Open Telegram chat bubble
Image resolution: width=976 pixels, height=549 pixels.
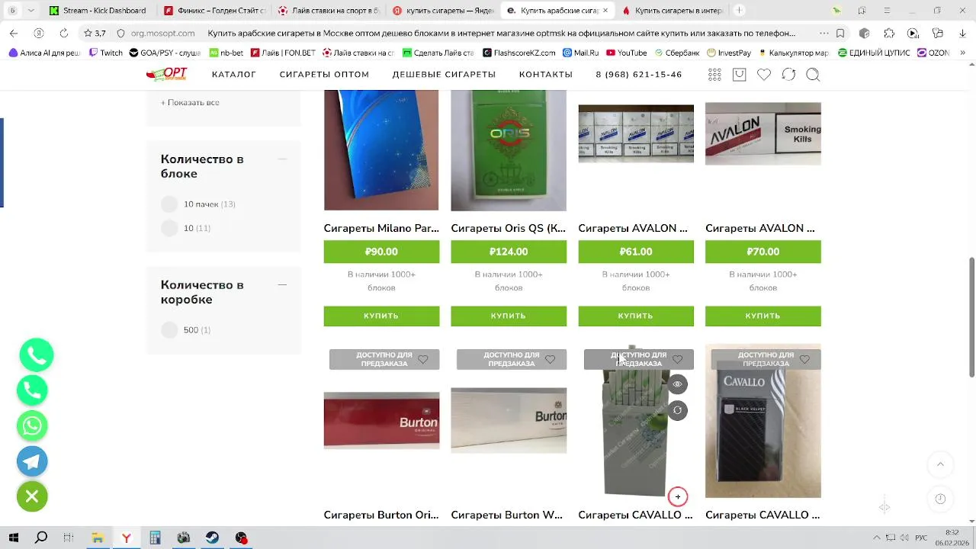32,461
